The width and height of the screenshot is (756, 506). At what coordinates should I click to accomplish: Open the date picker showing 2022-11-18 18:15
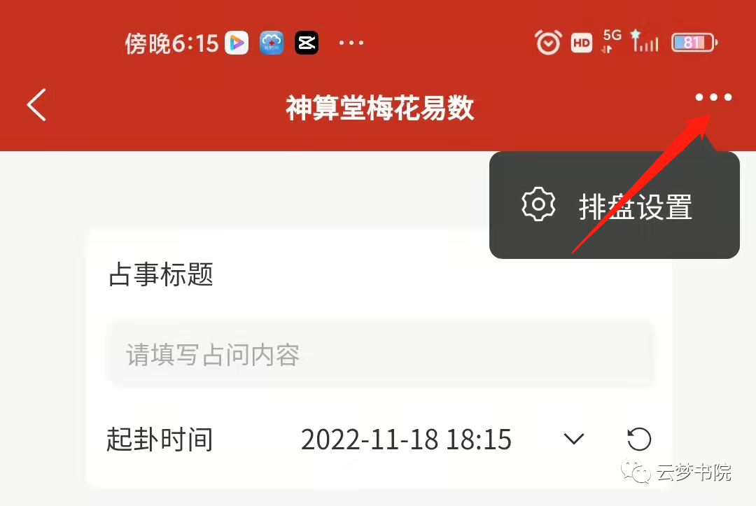(406, 440)
